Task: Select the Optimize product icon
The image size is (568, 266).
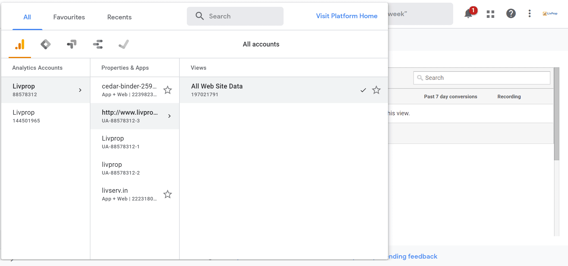Action: (72, 44)
